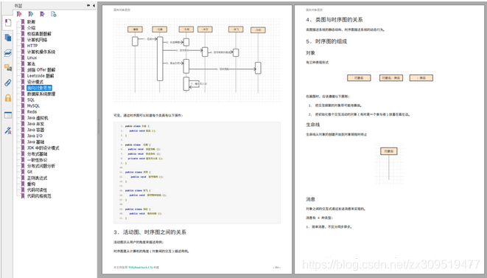Viewport: 487px width, 278px height.
Task: Open the Attachments paperclip panel
Action: point(8,83)
